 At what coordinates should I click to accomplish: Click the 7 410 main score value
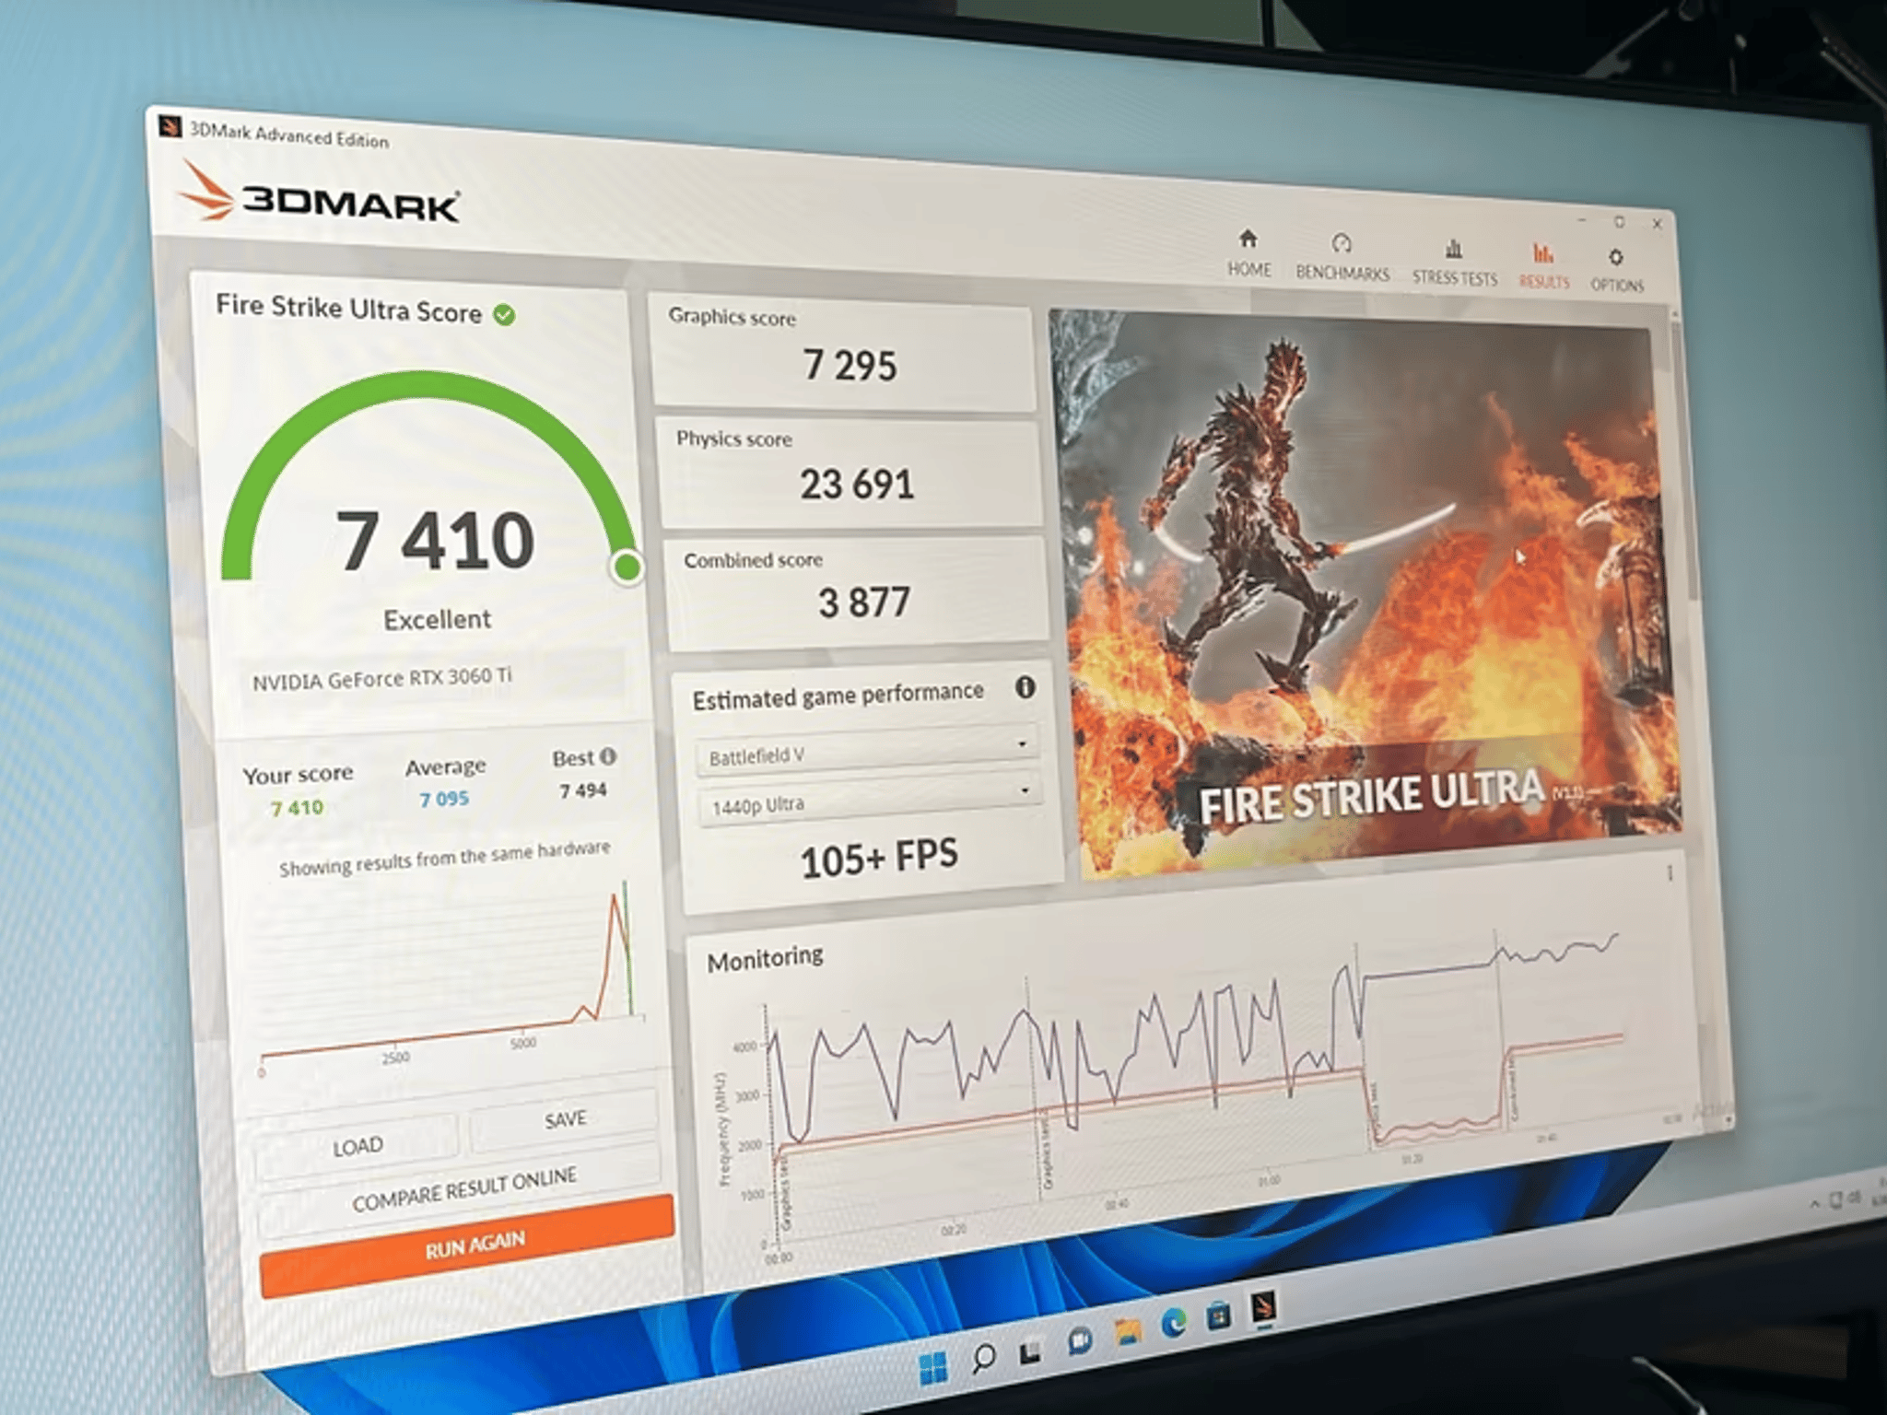(435, 541)
